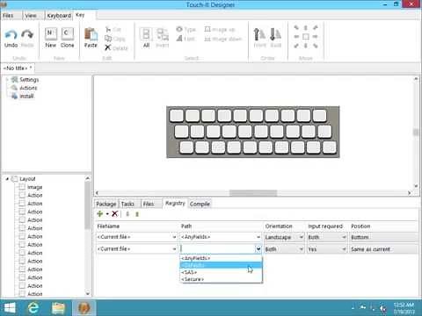
Task: Clone the selected key
Action: tap(67, 38)
